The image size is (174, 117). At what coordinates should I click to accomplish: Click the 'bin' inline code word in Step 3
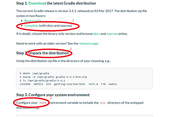coord(103,103)
